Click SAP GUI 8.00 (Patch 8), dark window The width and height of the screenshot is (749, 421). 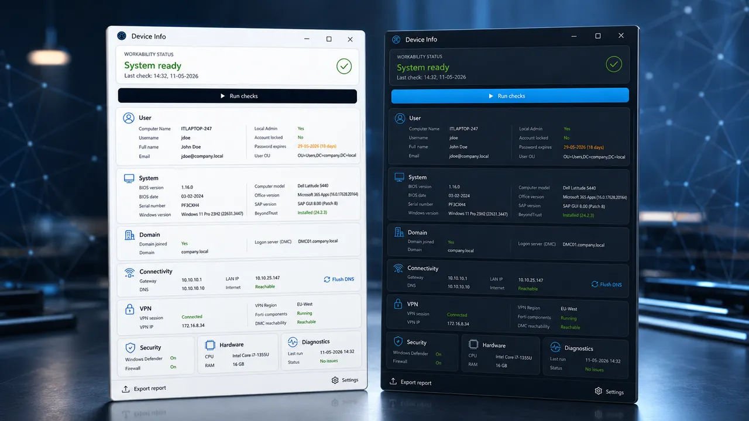tap(584, 206)
